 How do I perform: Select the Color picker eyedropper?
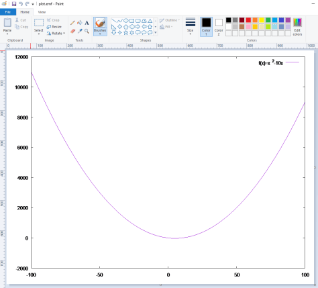pyautogui.click(x=80, y=31)
